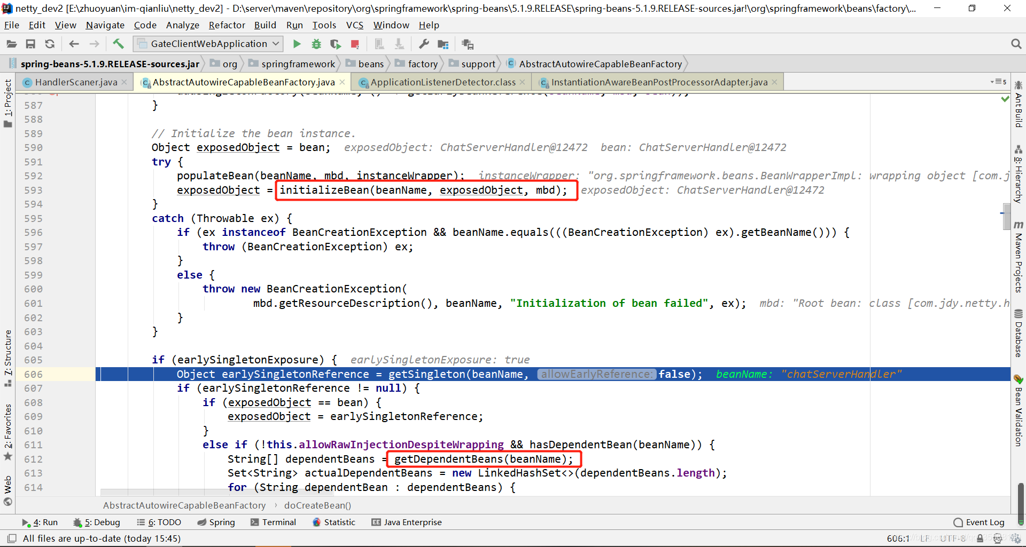Open Bean Validation side panel

coord(1019,410)
